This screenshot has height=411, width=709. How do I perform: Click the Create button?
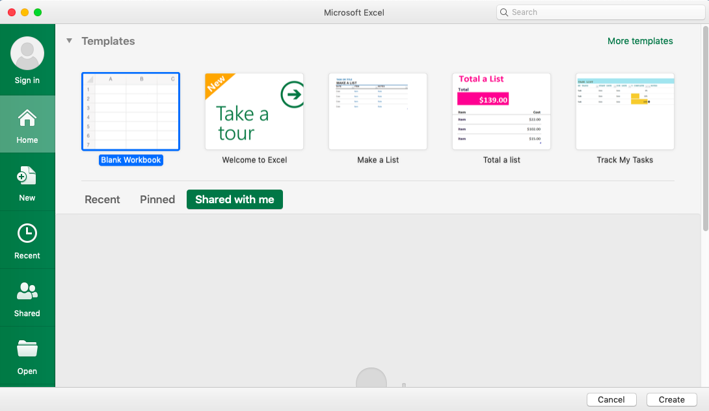point(671,400)
